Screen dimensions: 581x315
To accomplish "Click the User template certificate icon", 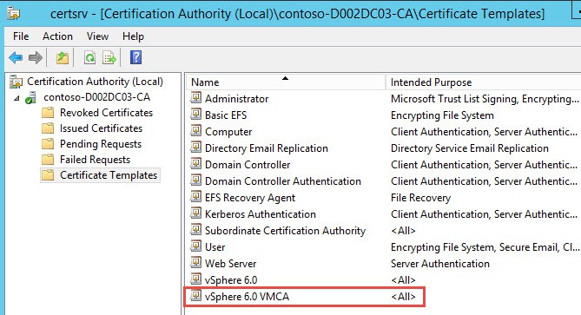I will [195, 246].
